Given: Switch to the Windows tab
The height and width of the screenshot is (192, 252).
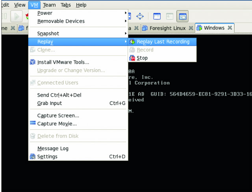Looking at the screenshot, I should tap(214, 28).
